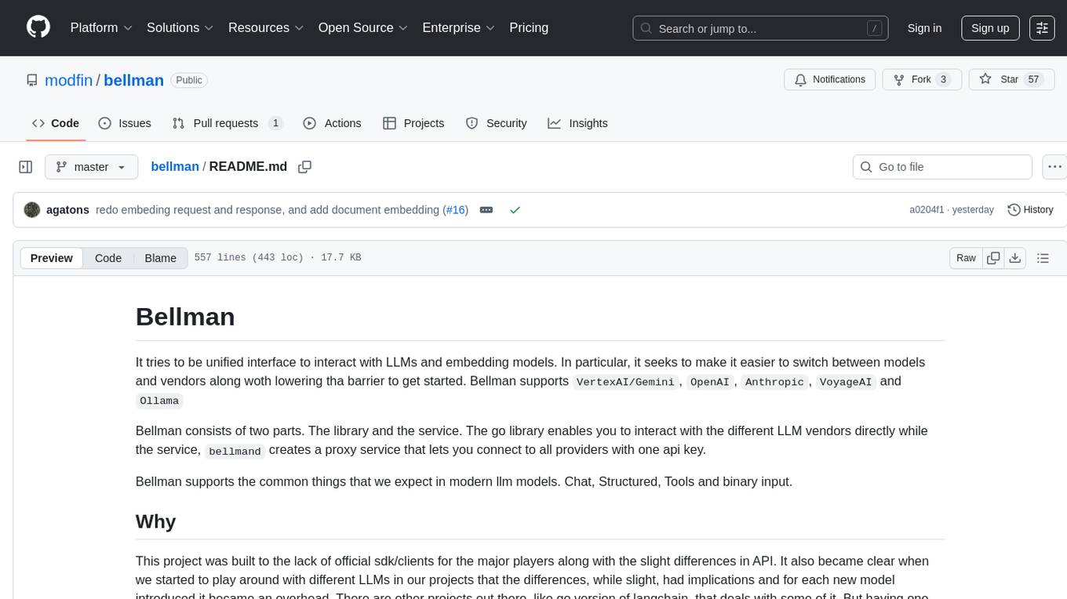Copy the README.md file path
Image resolution: width=1067 pixels, height=599 pixels.
305,166
